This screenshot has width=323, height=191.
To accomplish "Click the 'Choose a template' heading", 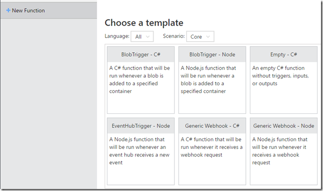I will pos(144,23).
